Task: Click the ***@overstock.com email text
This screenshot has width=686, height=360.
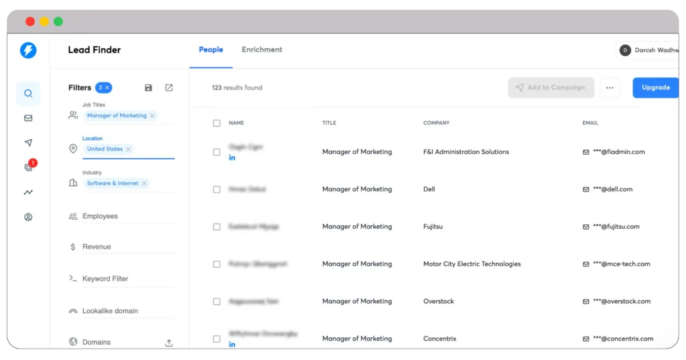Action: [622, 302]
